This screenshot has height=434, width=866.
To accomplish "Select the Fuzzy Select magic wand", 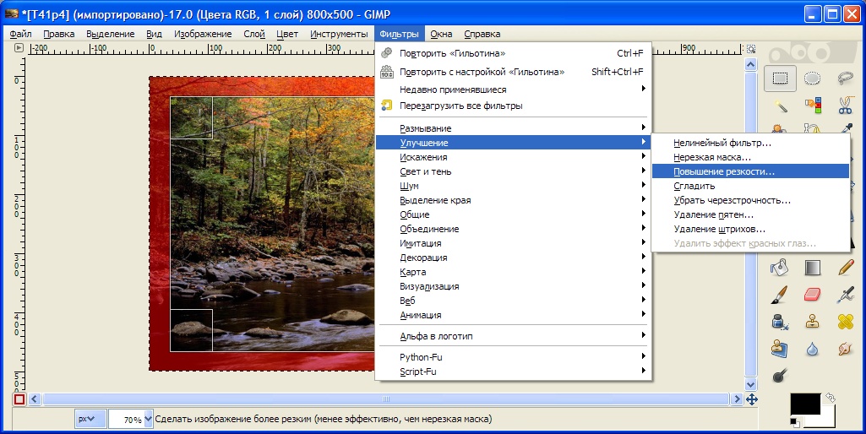I will pos(780,106).
